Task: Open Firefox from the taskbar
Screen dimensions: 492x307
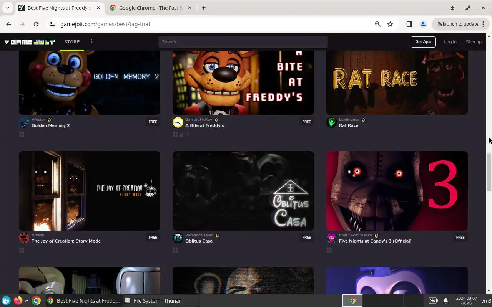Action: [18, 300]
